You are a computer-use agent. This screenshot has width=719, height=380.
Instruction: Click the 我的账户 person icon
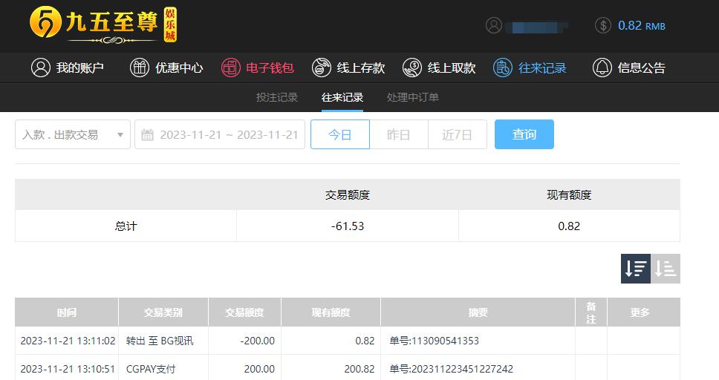tap(40, 68)
